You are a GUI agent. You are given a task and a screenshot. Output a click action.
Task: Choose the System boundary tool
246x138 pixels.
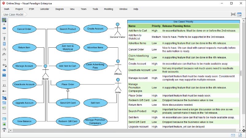[4, 44]
